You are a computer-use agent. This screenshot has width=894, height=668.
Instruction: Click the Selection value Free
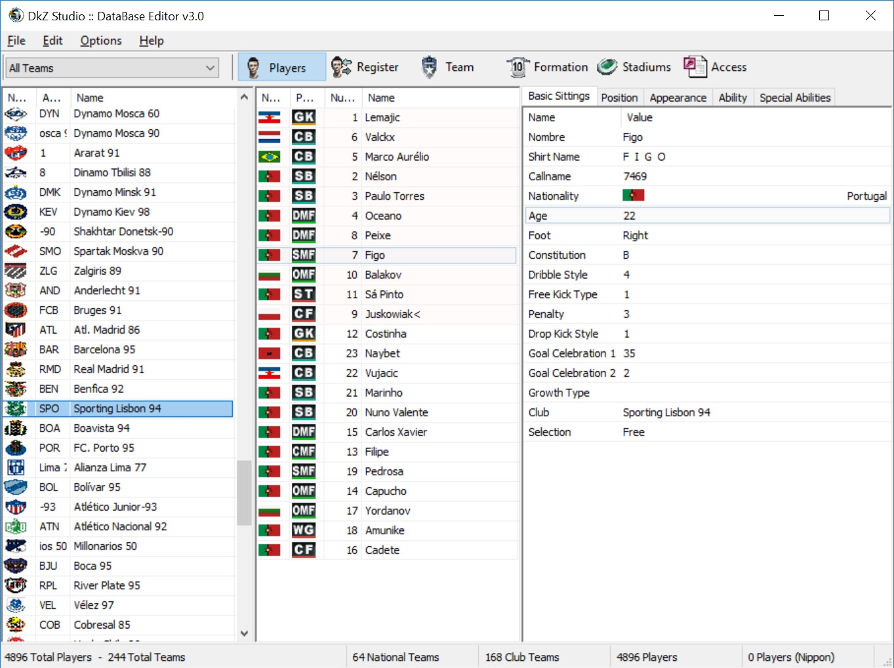point(634,432)
